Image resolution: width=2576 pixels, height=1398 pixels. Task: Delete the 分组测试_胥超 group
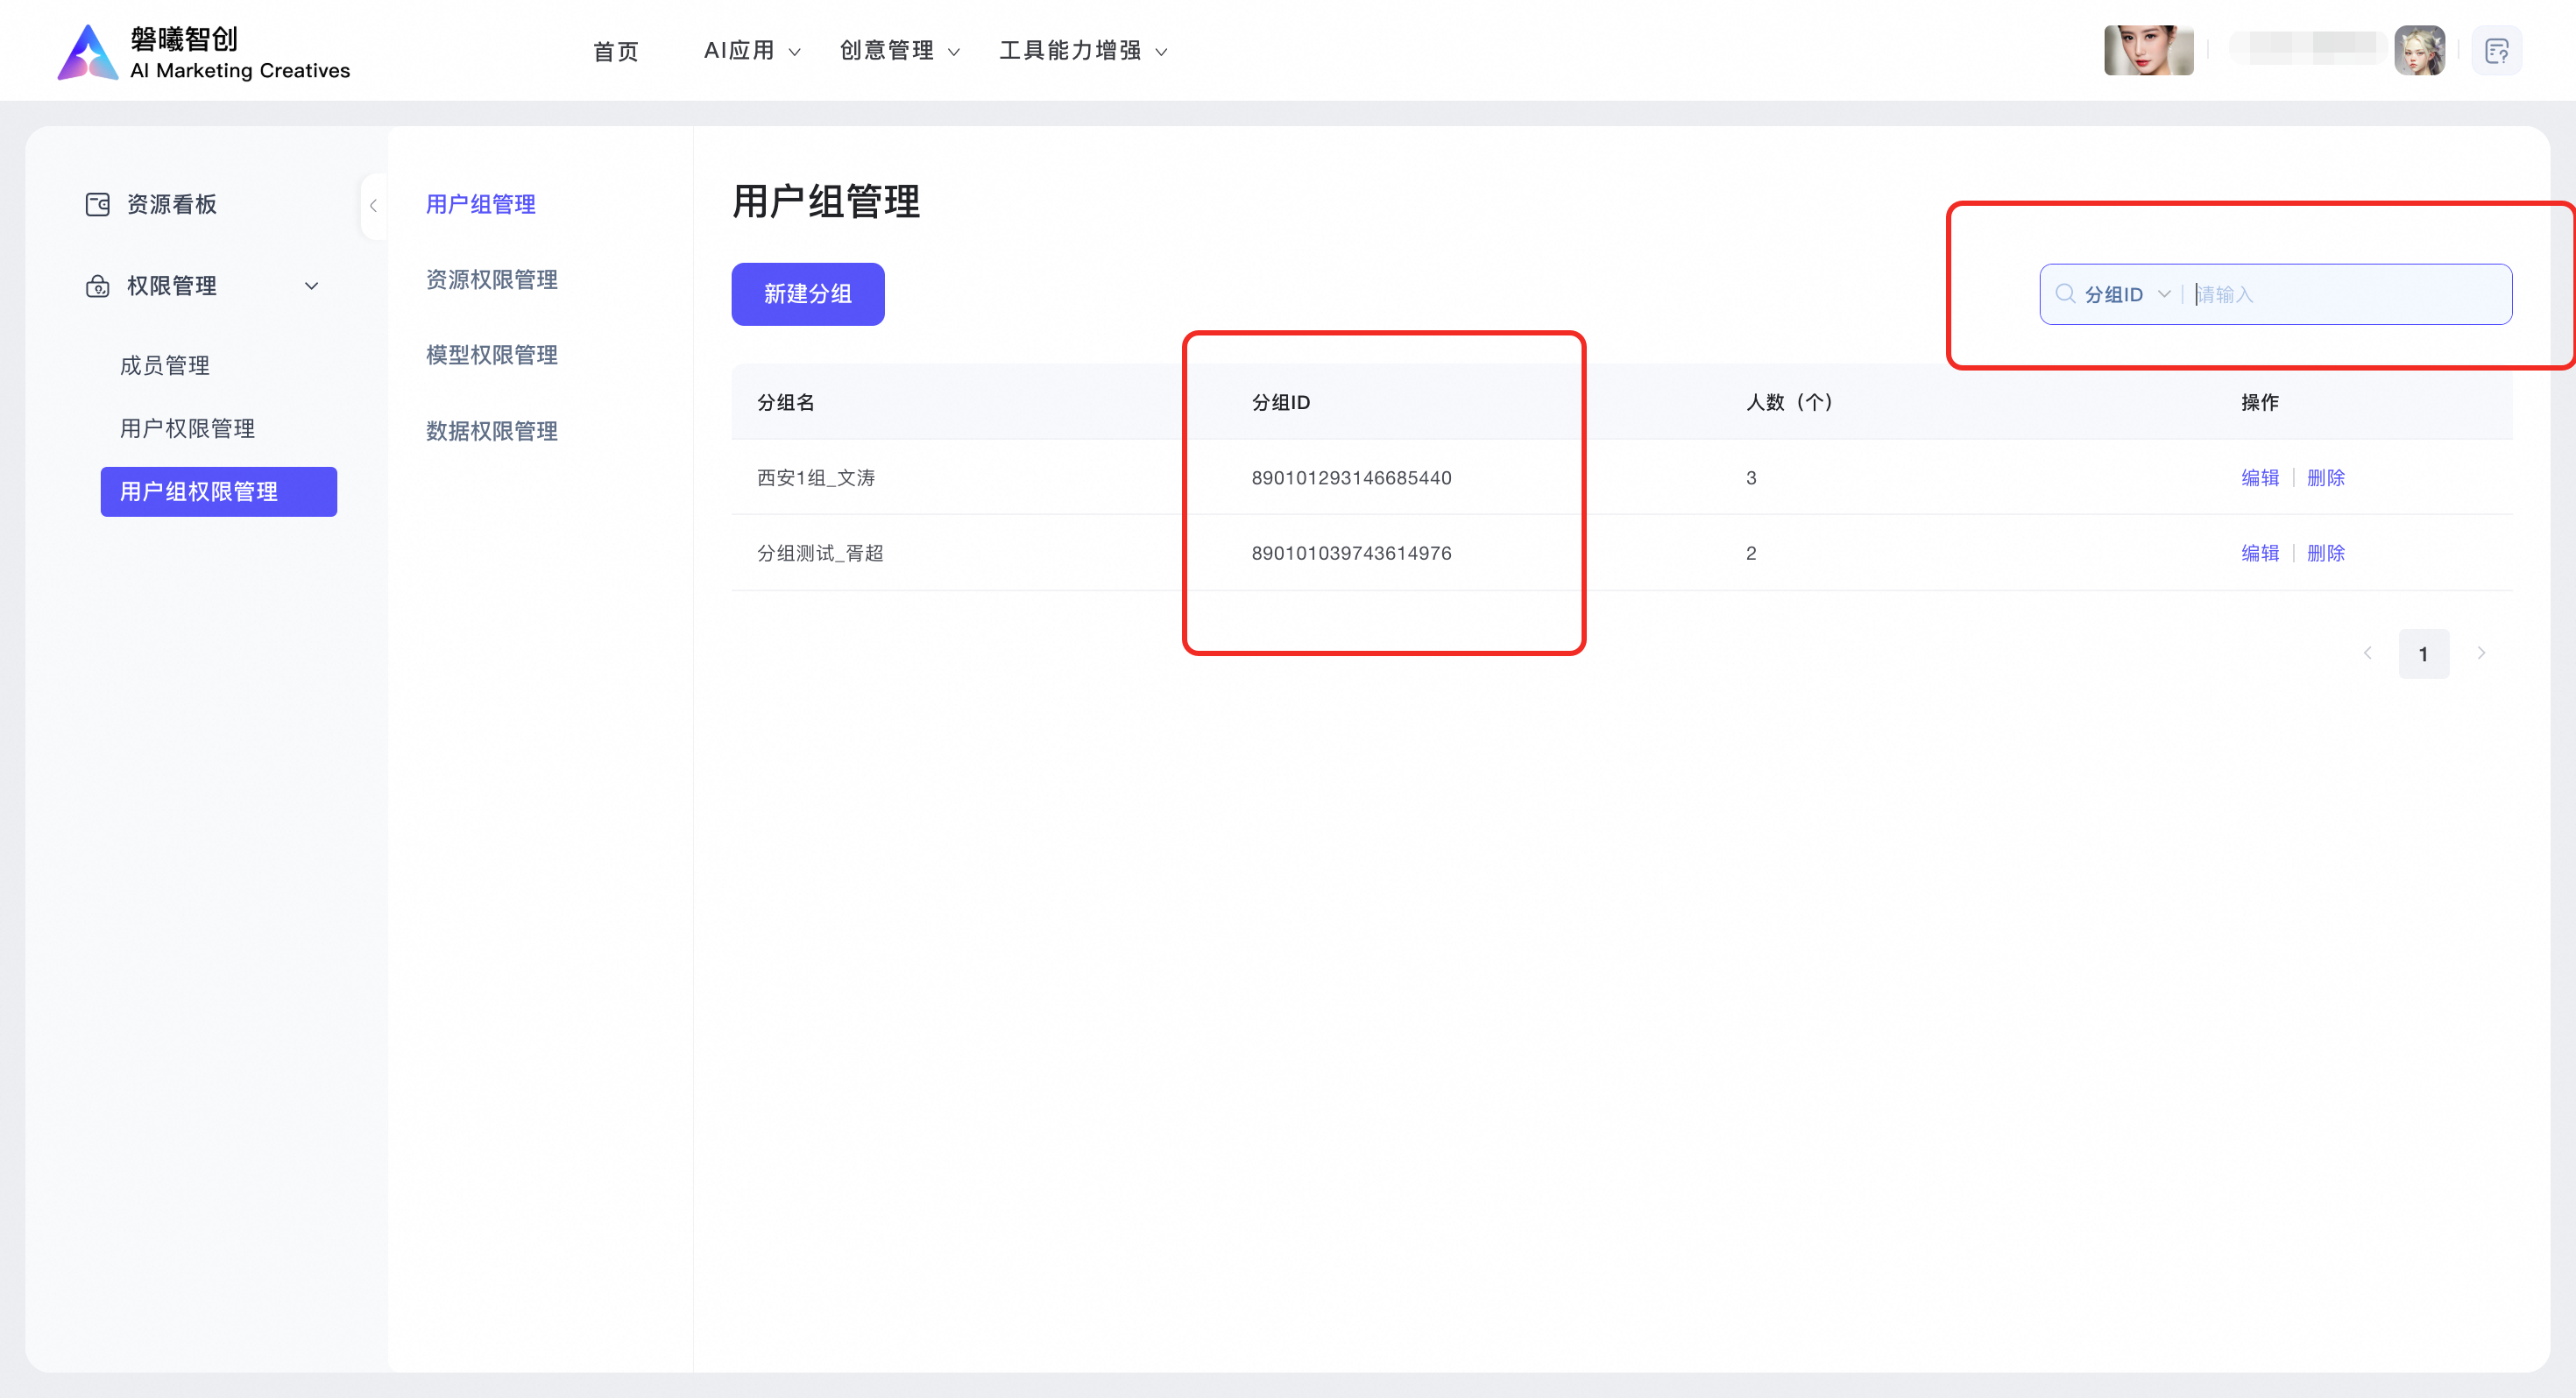(x=2326, y=553)
